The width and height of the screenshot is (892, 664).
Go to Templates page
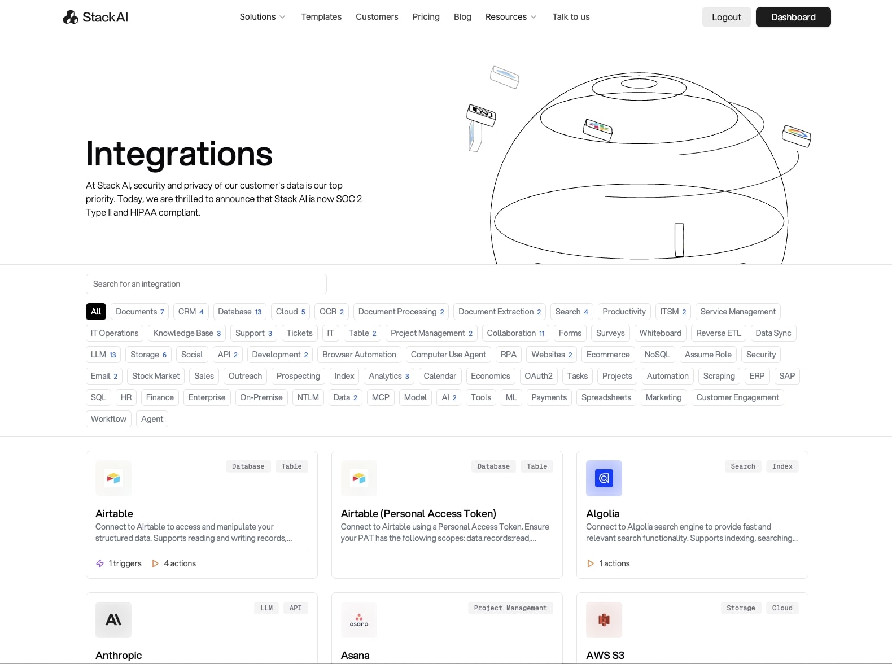321,17
